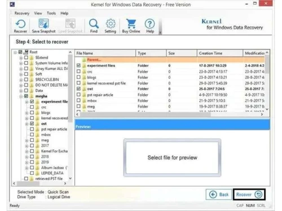Open the Tools menu
282x211 pixels.
51,14
